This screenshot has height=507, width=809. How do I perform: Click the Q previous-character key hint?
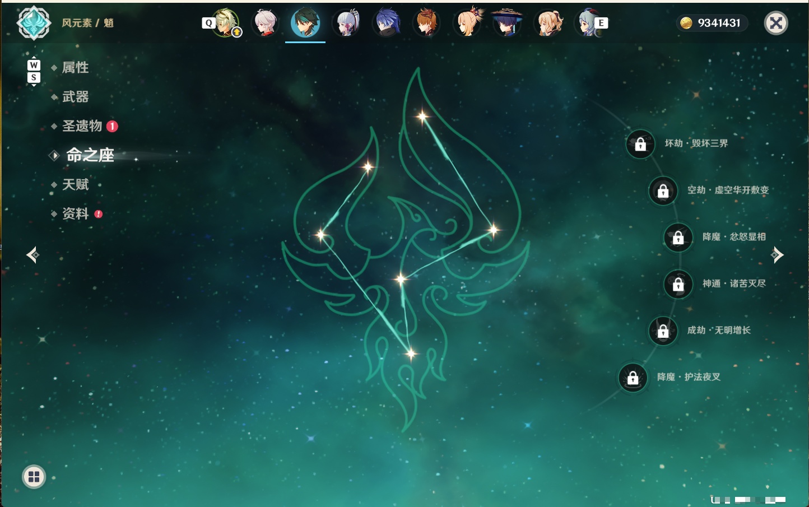[x=208, y=23]
